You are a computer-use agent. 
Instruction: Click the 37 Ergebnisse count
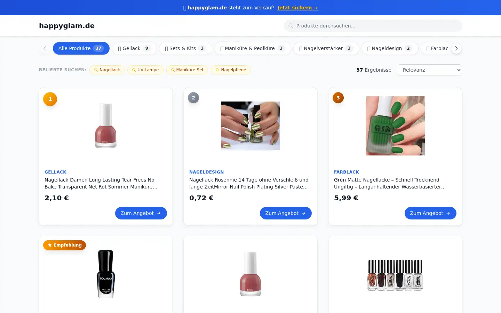coord(374,70)
